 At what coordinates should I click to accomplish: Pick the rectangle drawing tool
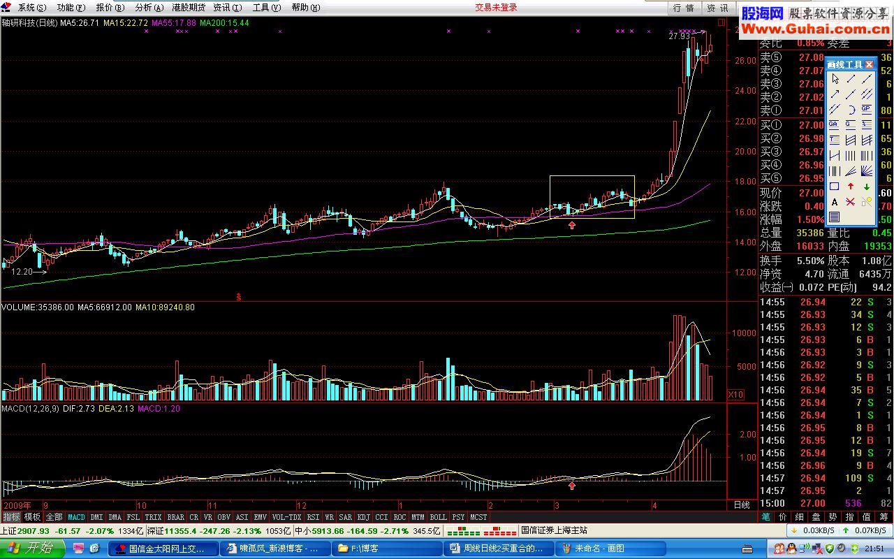click(834, 187)
